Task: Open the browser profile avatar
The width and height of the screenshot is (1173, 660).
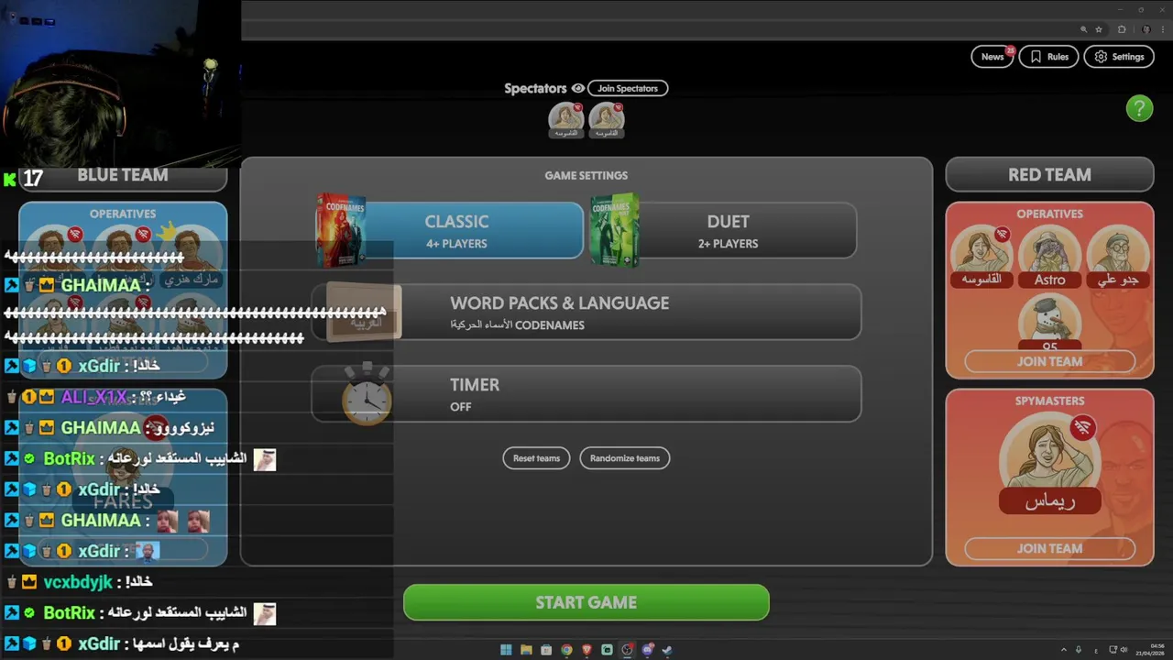Action: click(x=1146, y=29)
